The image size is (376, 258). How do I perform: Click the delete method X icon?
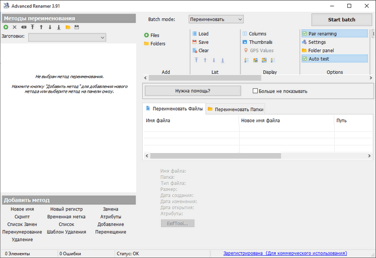(x=15, y=28)
